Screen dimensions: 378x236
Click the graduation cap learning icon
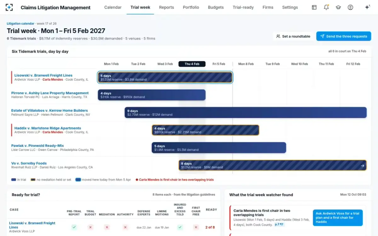click(x=338, y=7)
